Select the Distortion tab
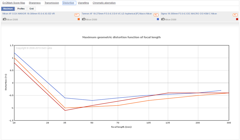Screen dimensions: 240x140 tap(69, 3)
